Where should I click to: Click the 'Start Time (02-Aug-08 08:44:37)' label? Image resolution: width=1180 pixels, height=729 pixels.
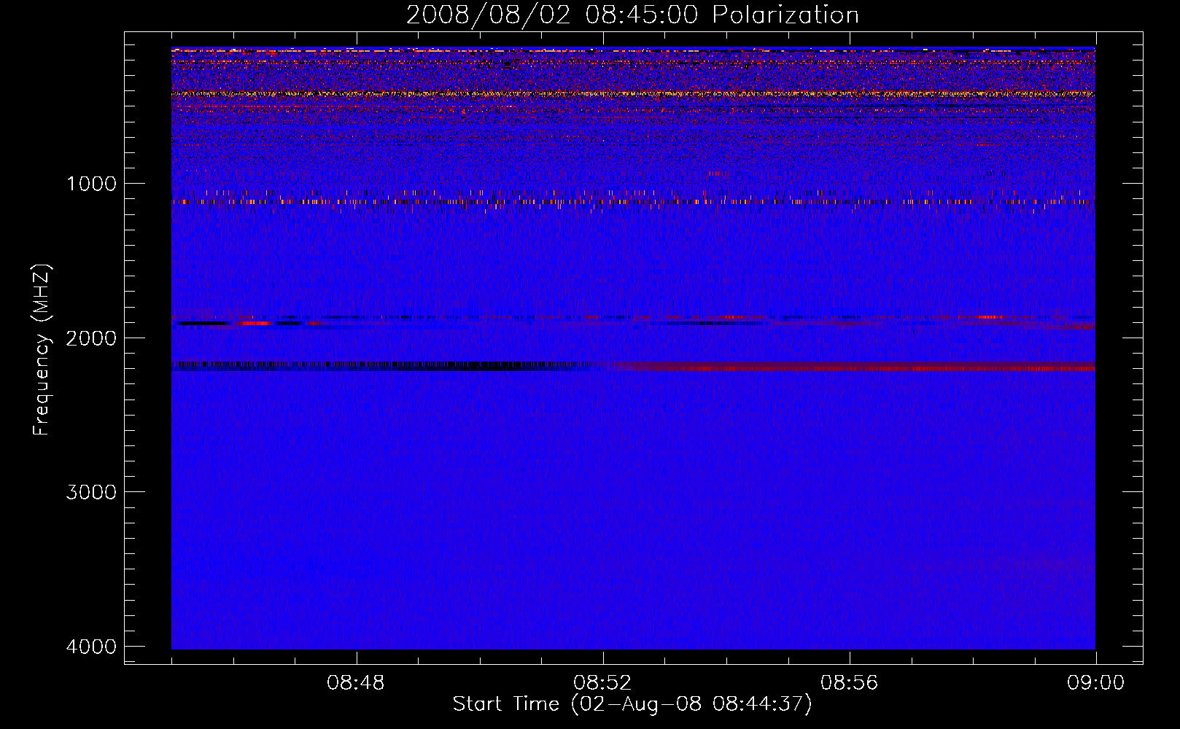632,704
